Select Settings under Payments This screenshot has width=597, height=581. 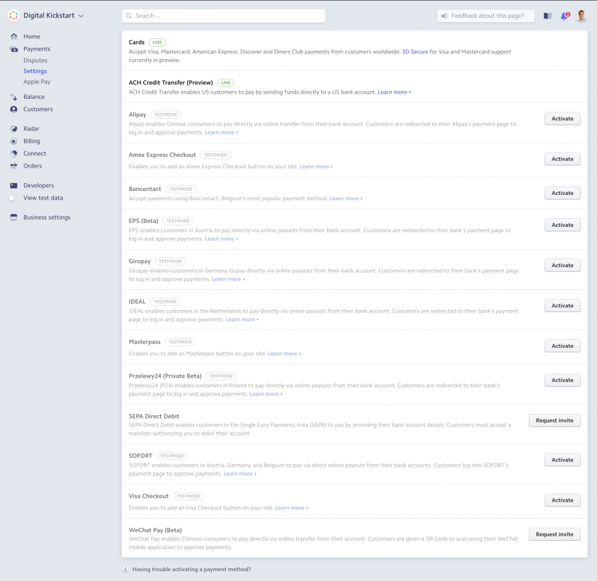(x=35, y=71)
